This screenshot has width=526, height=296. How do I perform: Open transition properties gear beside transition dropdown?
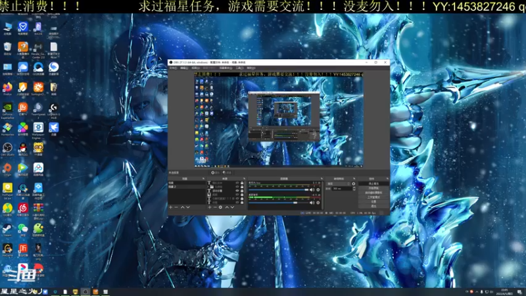pyautogui.click(x=354, y=184)
